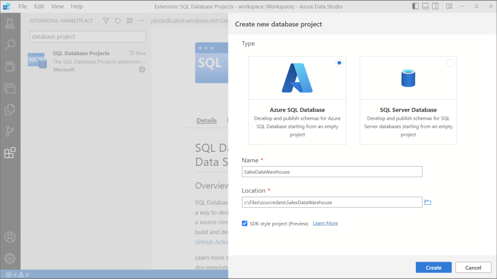
Task: Click the Create button
Action: point(433,267)
